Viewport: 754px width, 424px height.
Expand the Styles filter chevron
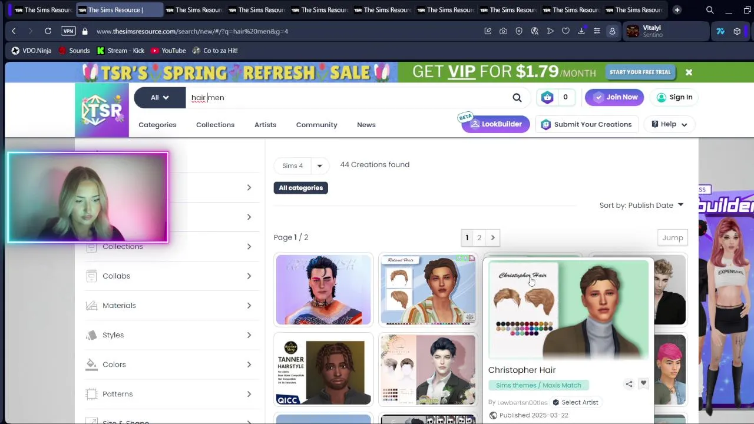(249, 335)
